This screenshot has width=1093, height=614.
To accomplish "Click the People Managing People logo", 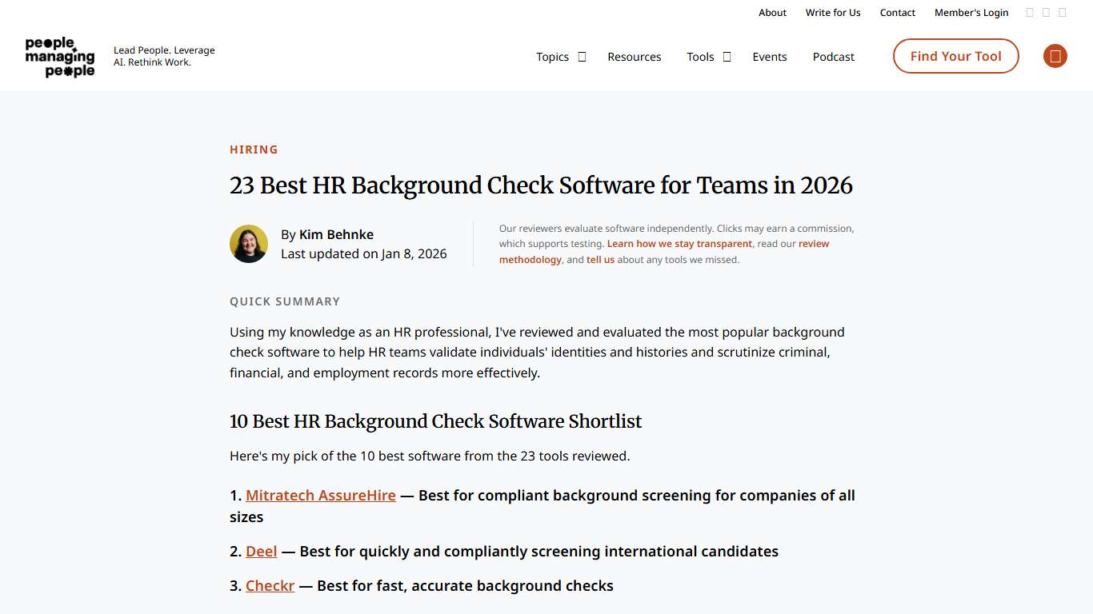I will click(x=59, y=56).
